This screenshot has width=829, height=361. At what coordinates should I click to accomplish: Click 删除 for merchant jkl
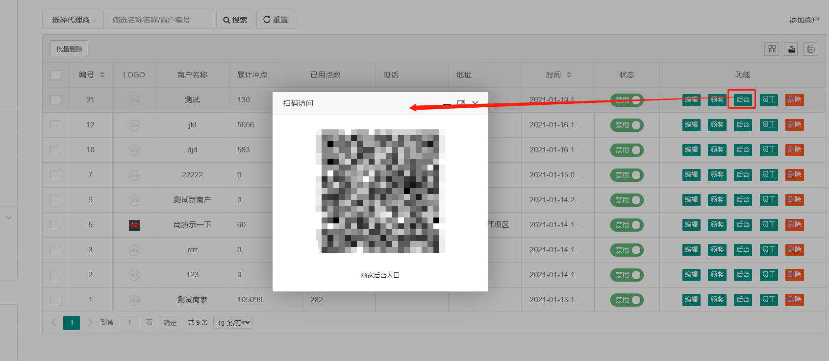795,125
